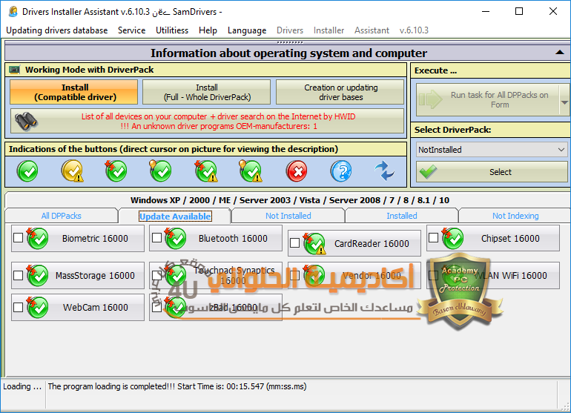The image size is (571, 413).
Task: Check the Bluetooth 16000 checkbox
Action: [156, 238]
